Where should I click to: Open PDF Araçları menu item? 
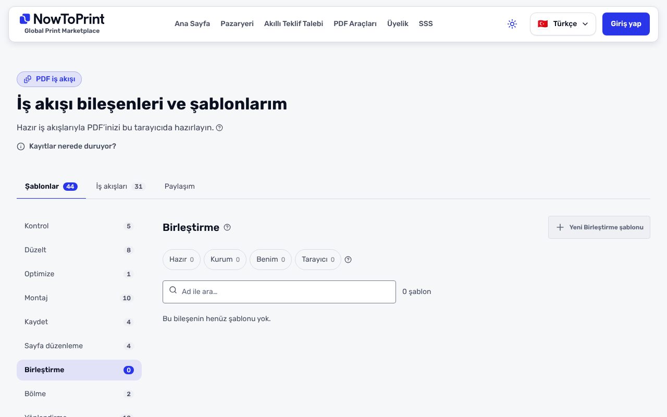point(355,23)
